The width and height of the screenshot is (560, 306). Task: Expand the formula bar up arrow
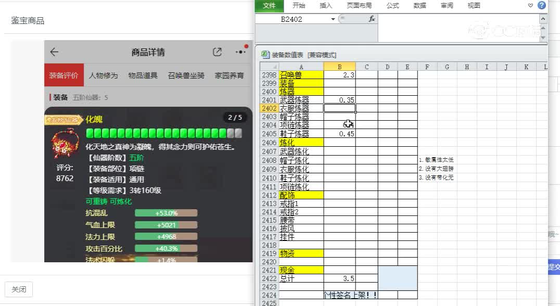pyautogui.click(x=543, y=19)
